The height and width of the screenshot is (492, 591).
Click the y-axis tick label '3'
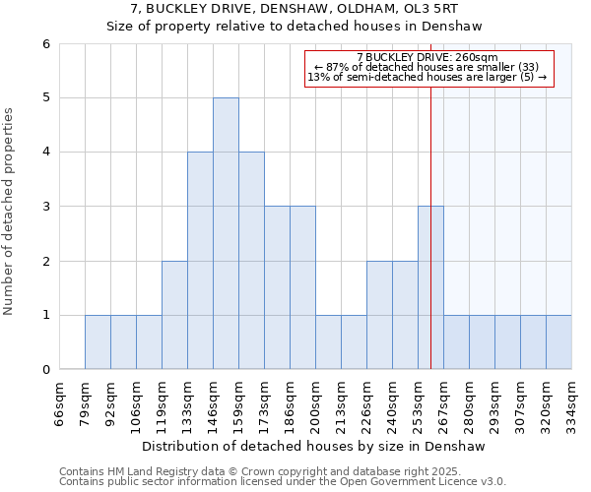point(46,207)
